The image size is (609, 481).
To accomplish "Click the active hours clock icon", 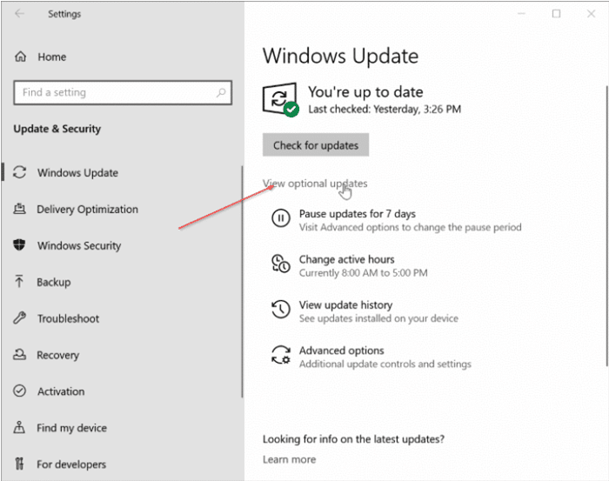I will pyautogui.click(x=281, y=264).
